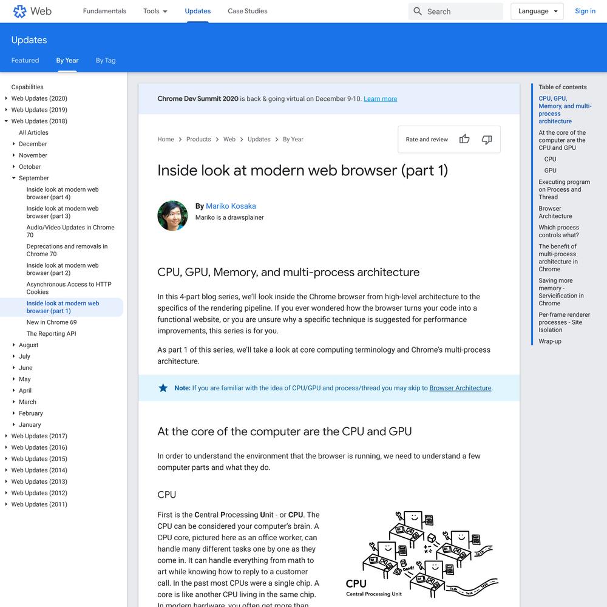Open Inside look at modern web browser (part 2)
The image size is (607, 607).
63,269
